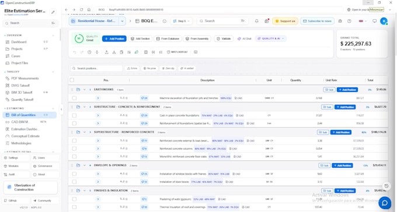Open the notifications bell icon
The width and height of the screenshot is (397, 212).
pyautogui.click(x=257, y=21)
